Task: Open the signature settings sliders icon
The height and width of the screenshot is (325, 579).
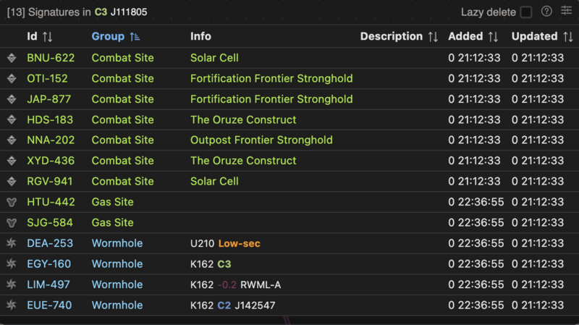Action: tap(566, 12)
